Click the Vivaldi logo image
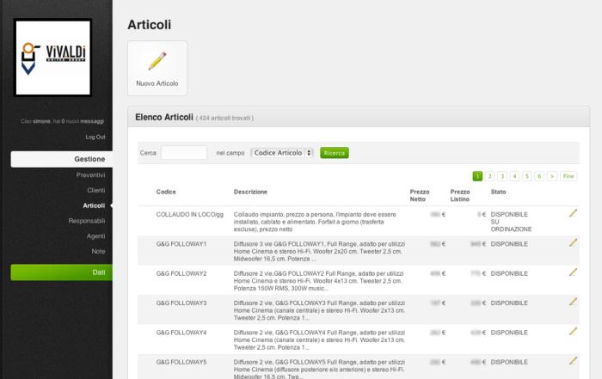Viewport: 602px width, 379px height. pyautogui.click(x=53, y=58)
